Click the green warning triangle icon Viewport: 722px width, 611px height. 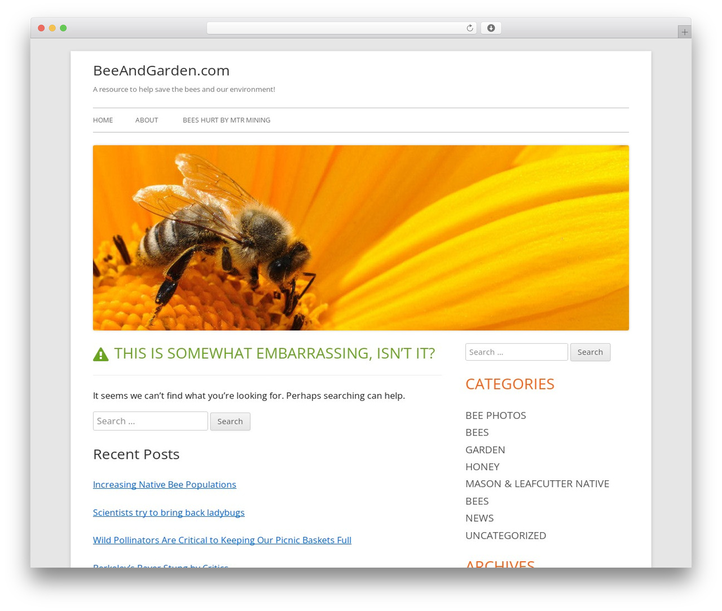pyautogui.click(x=101, y=354)
